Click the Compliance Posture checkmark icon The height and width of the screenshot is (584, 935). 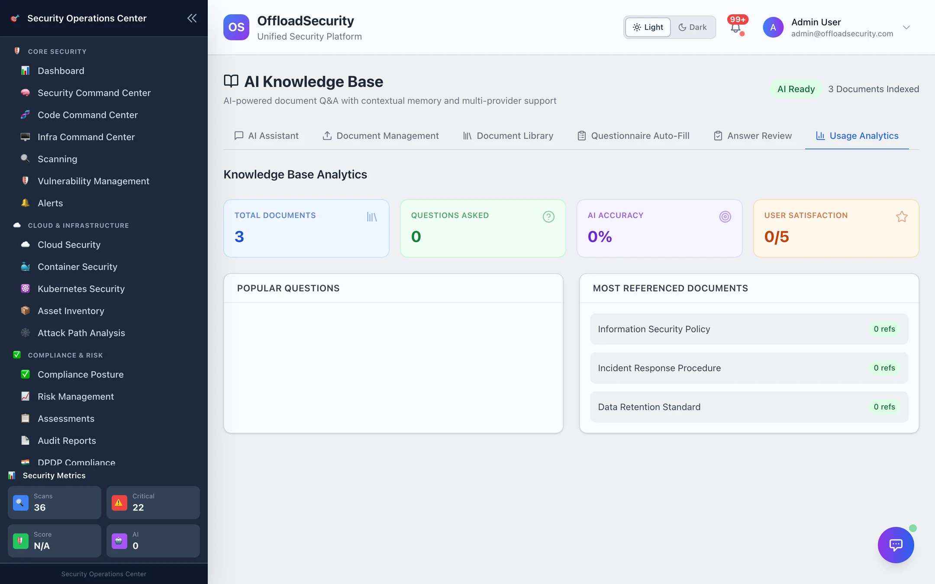(x=26, y=374)
